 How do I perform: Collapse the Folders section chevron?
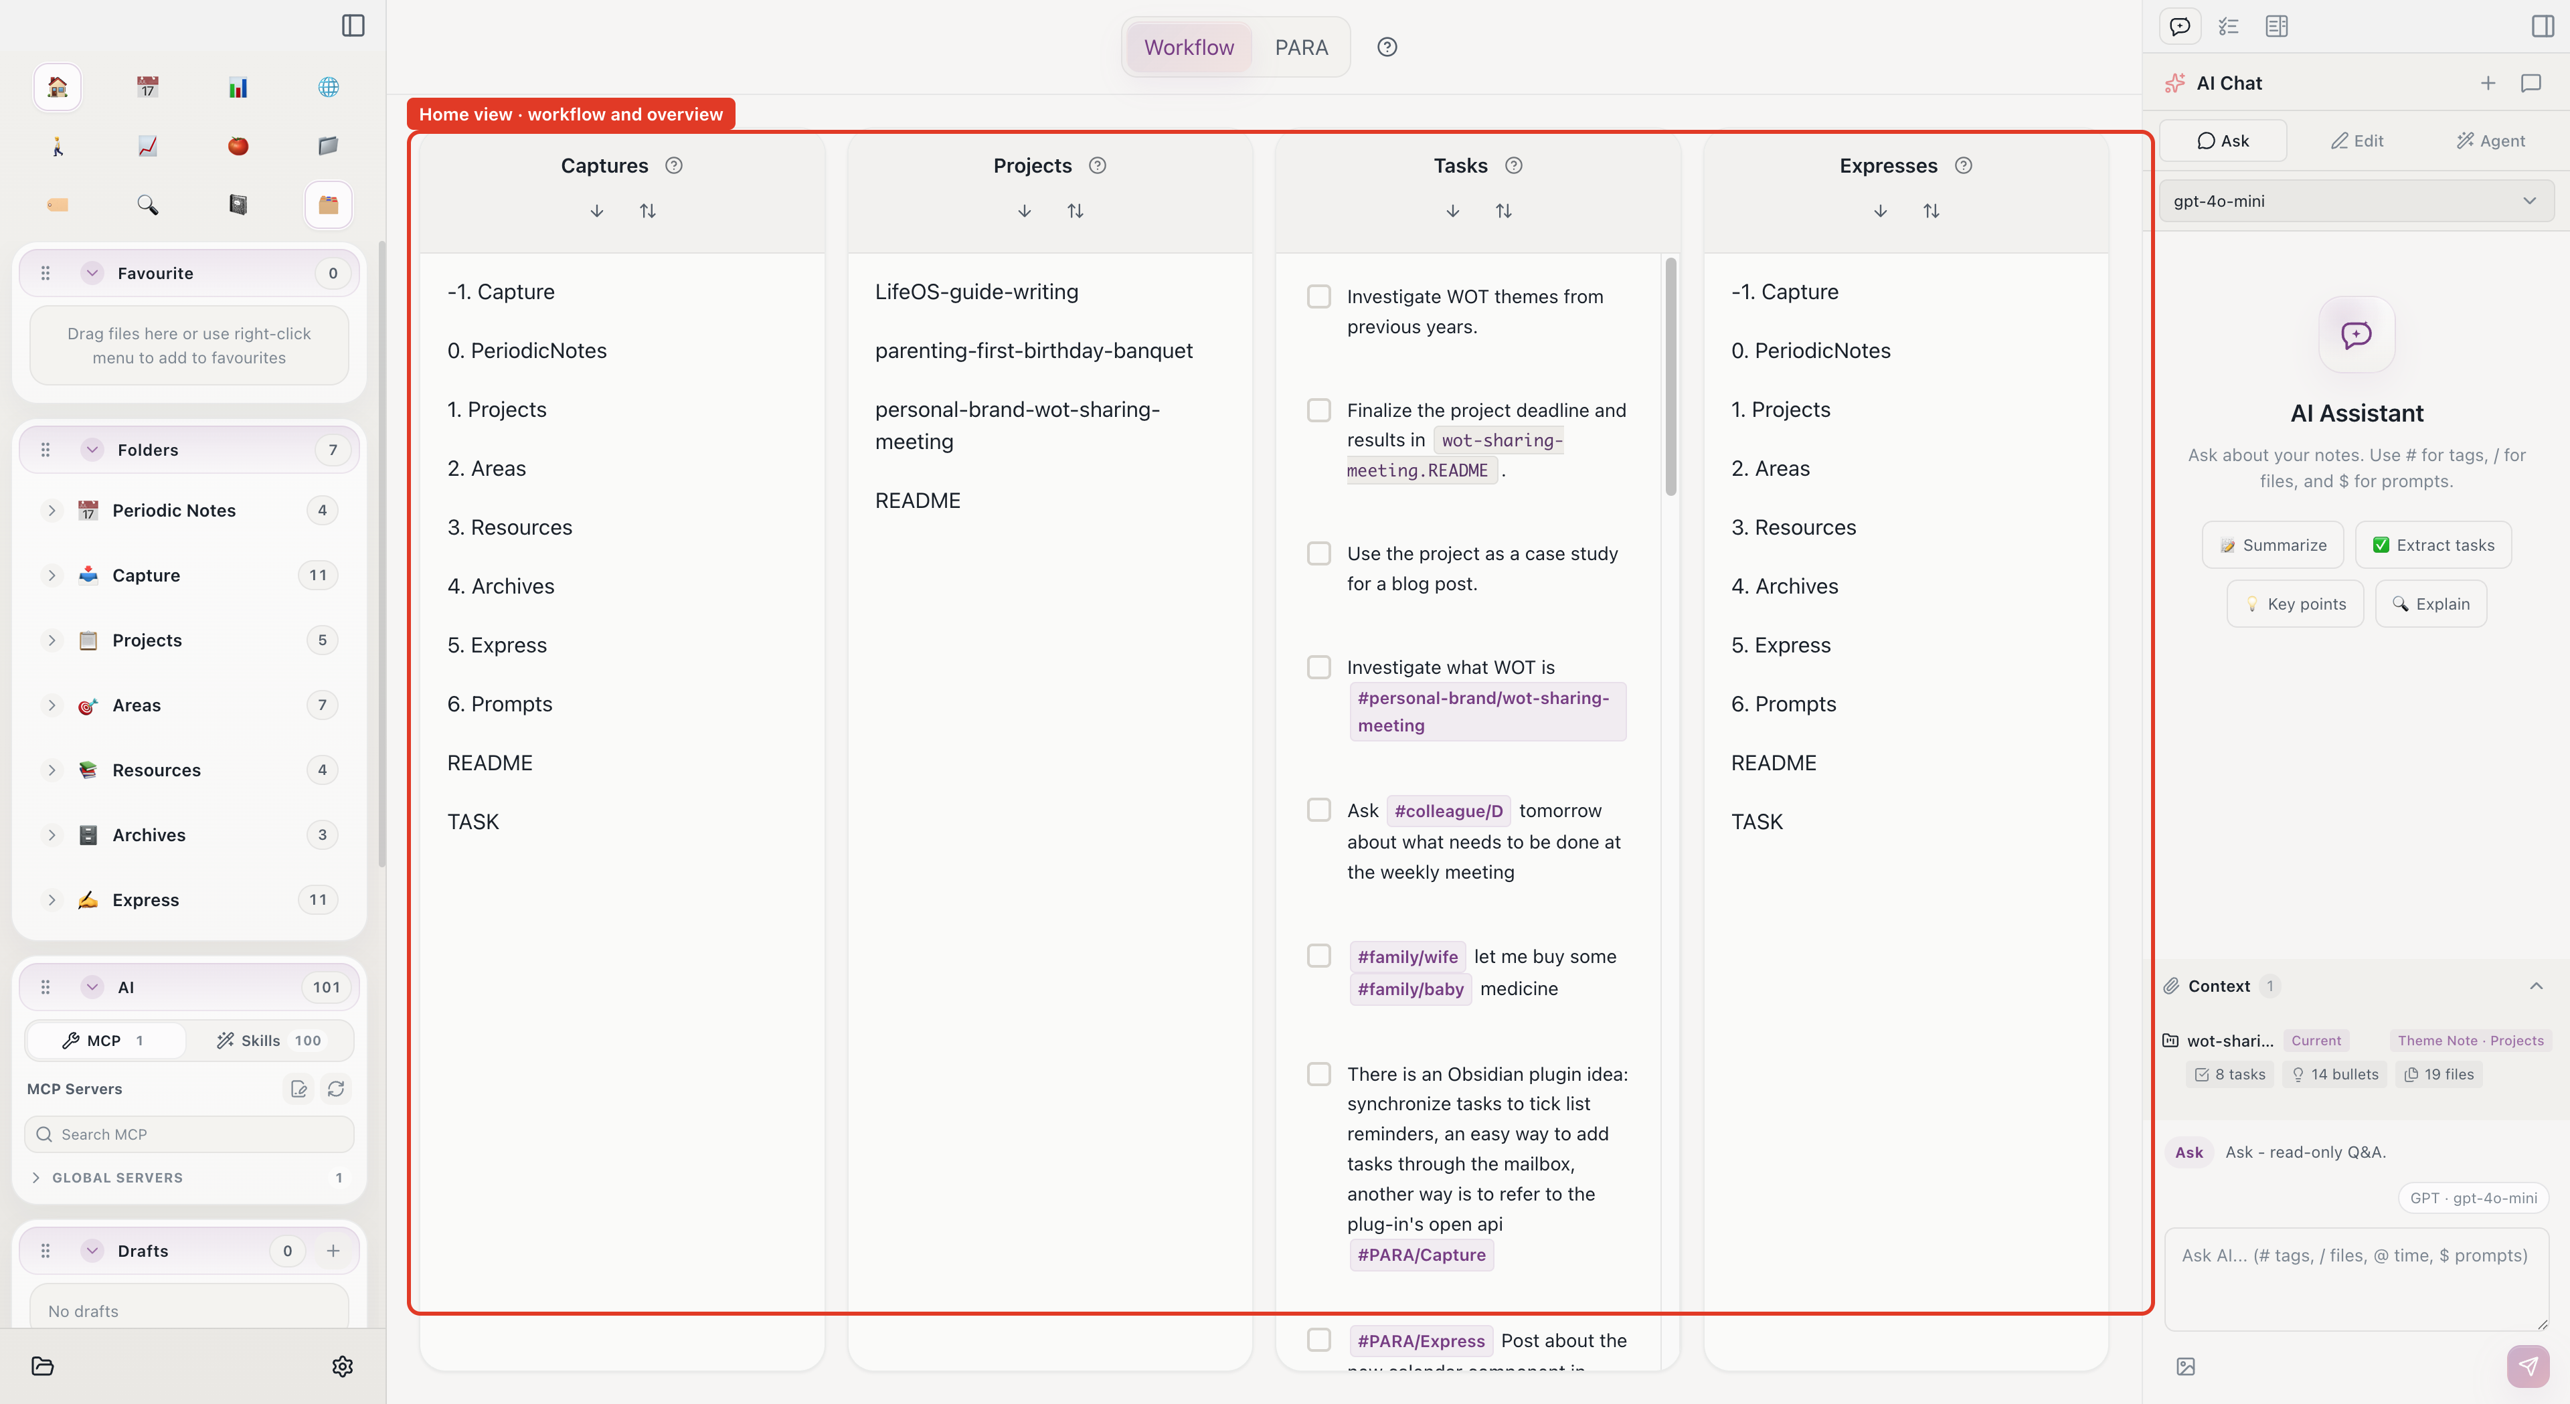(x=92, y=449)
